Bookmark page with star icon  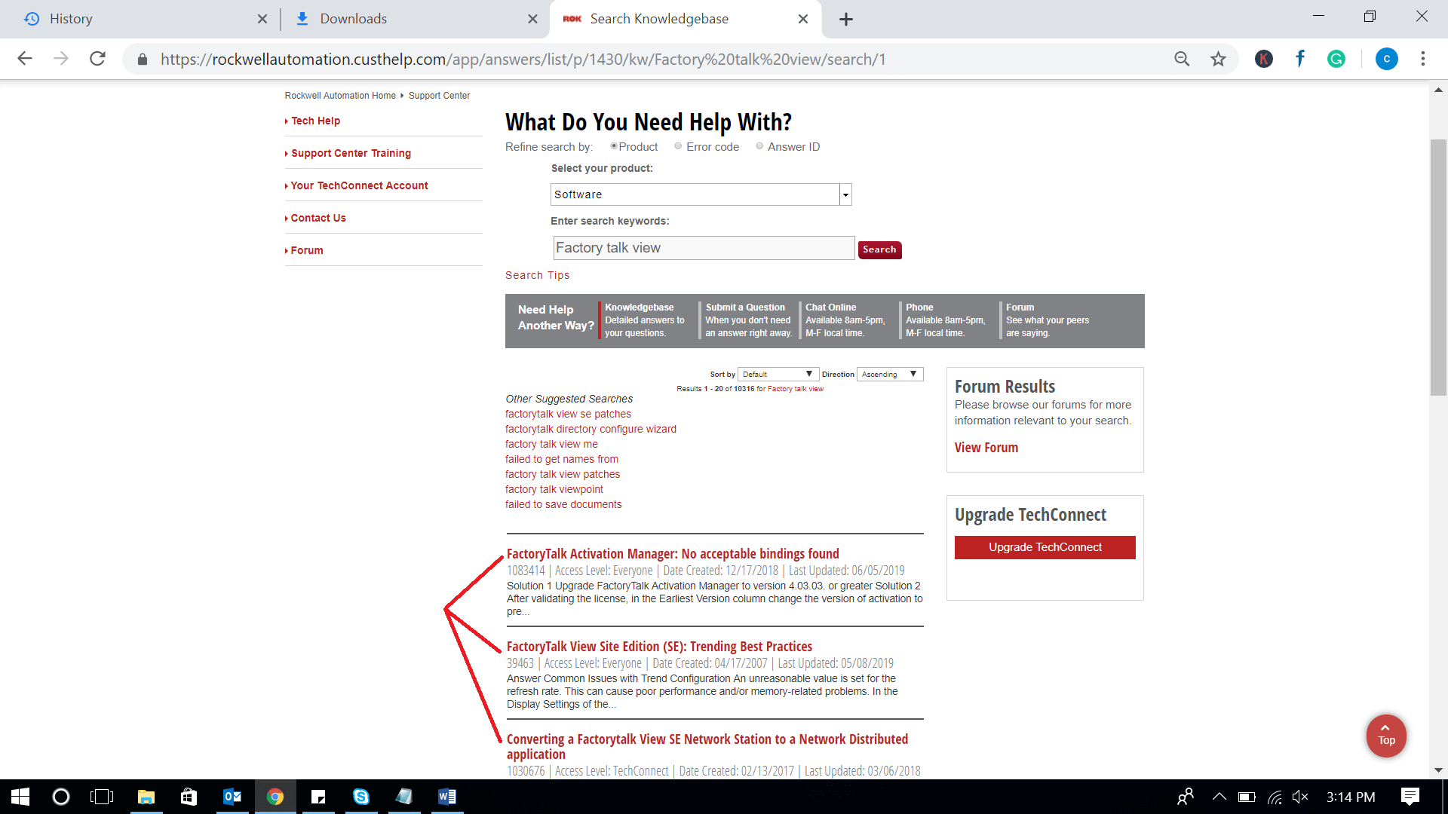1218,59
